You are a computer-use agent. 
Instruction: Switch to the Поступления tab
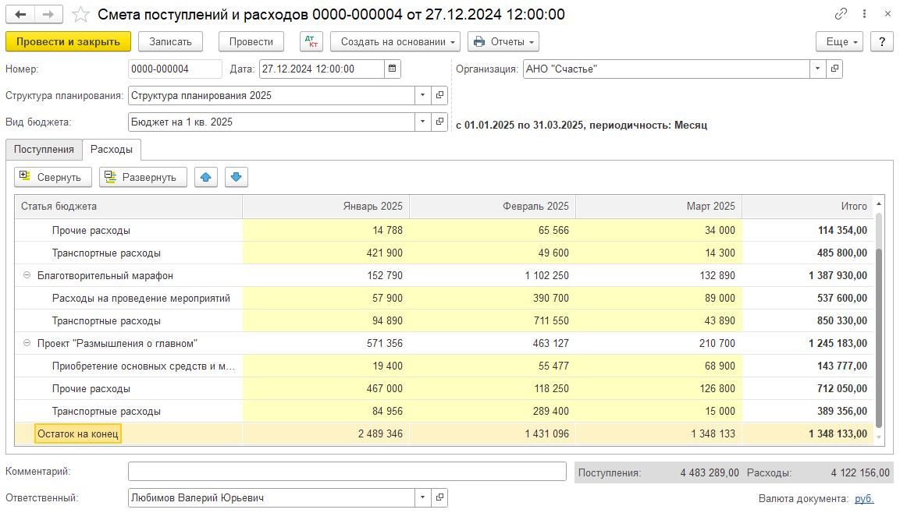pos(44,150)
